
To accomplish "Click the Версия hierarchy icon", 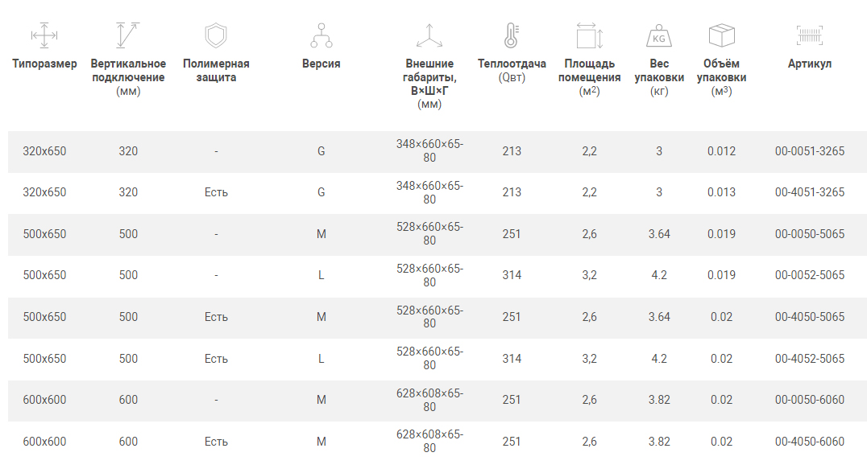I will [321, 35].
